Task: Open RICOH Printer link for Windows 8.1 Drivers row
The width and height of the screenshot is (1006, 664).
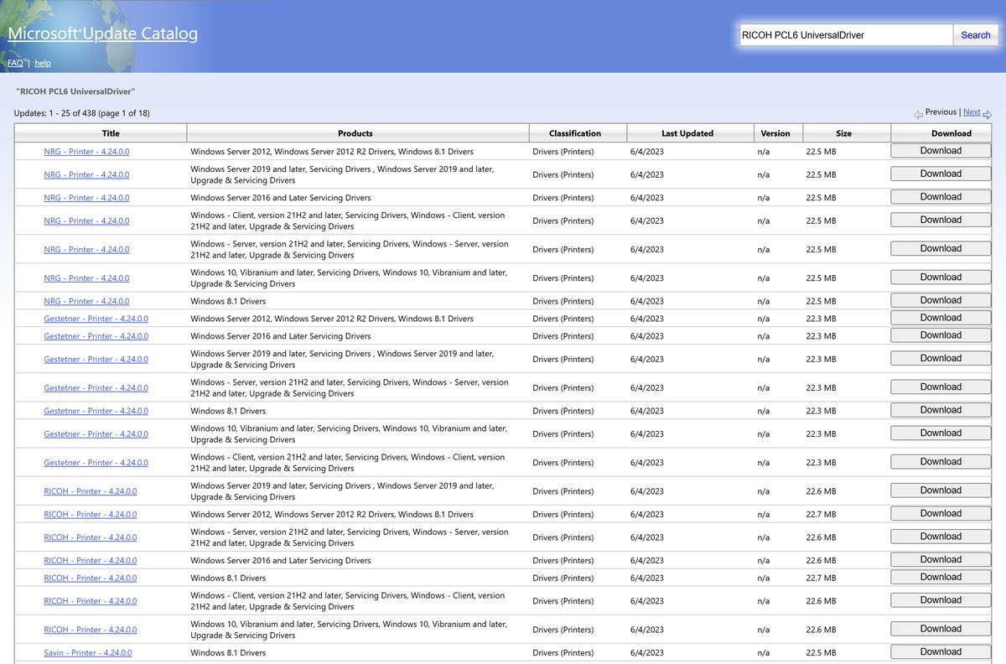Action: coord(91,578)
